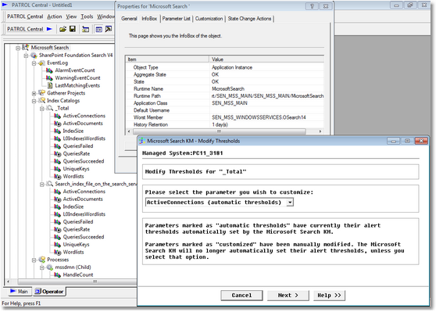Viewport: 436px width, 312px height.
Task: Collapse the Microsoft Search tree node
Action: [x=18, y=48]
